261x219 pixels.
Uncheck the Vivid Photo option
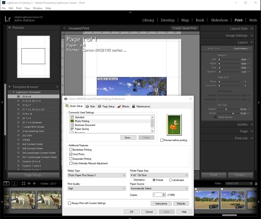[x=71, y=154]
